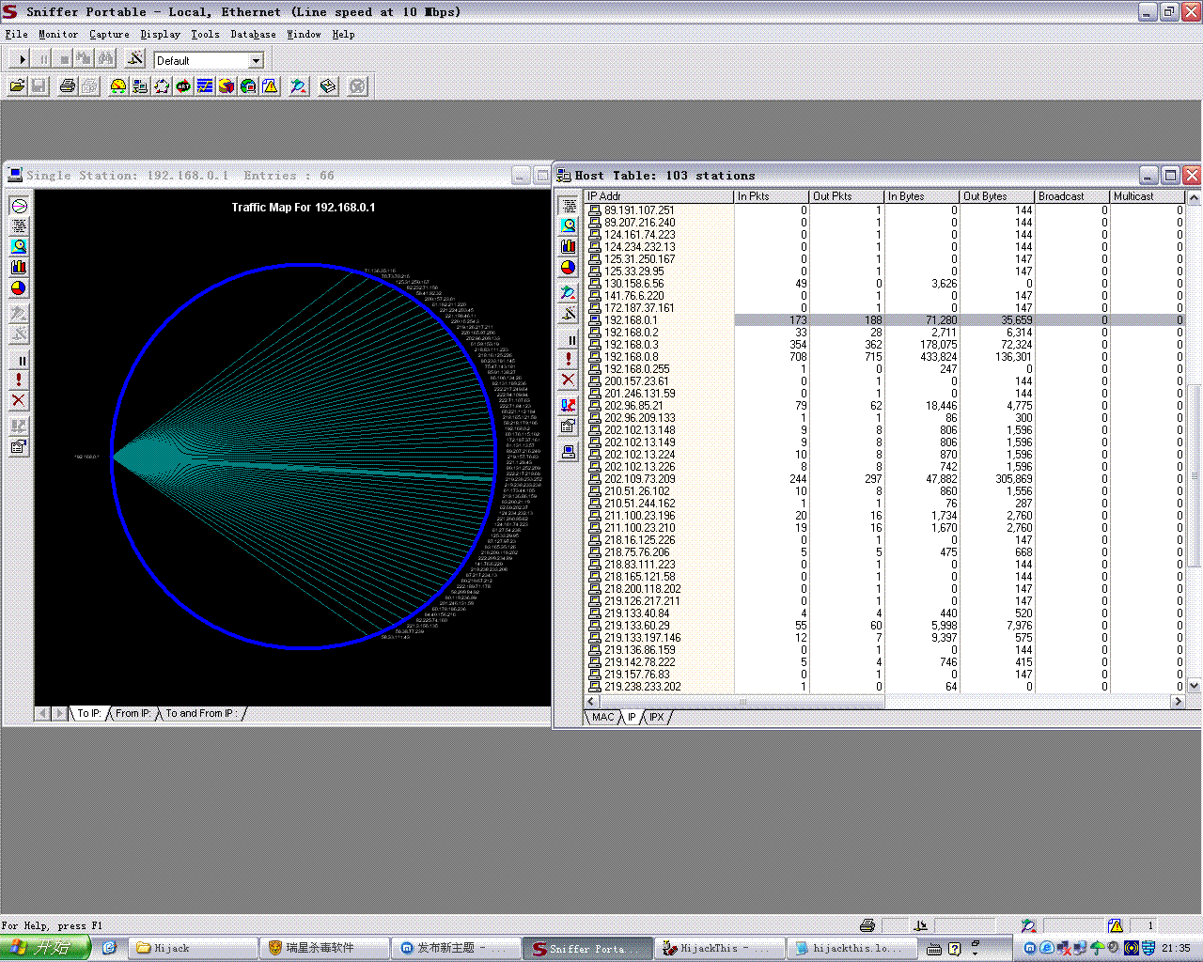Switch to the From IP tab
Screen dimensions: 1203x962
133,713
